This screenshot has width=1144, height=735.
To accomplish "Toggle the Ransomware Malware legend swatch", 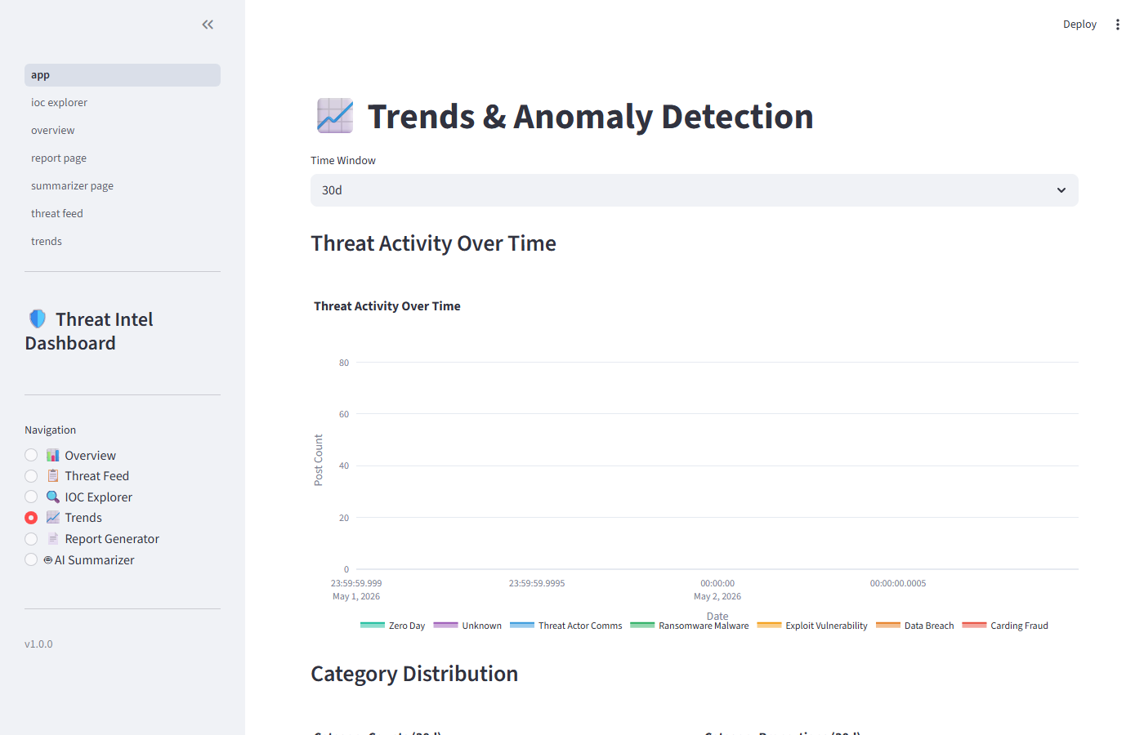I will 642,626.
